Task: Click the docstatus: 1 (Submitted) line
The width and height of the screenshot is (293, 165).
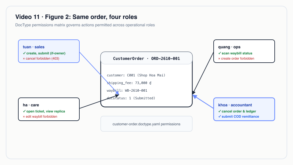Action: (x=131, y=98)
